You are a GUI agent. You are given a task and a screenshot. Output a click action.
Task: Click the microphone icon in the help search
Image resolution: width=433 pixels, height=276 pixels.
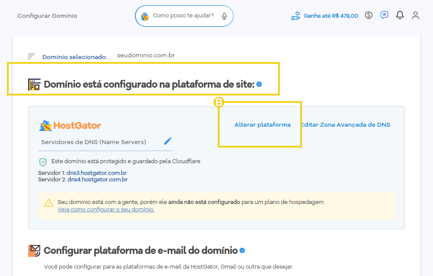click(x=224, y=16)
